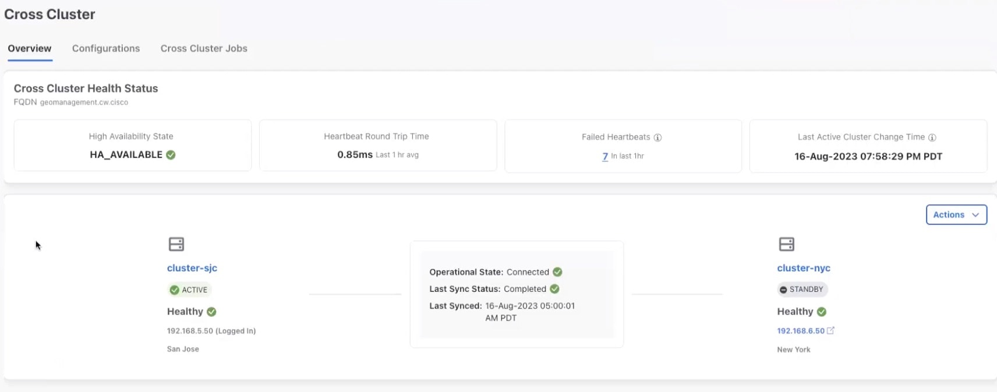The width and height of the screenshot is (997, 392).
Task: Open the cluster-nyc link
Action: (803, 268)
